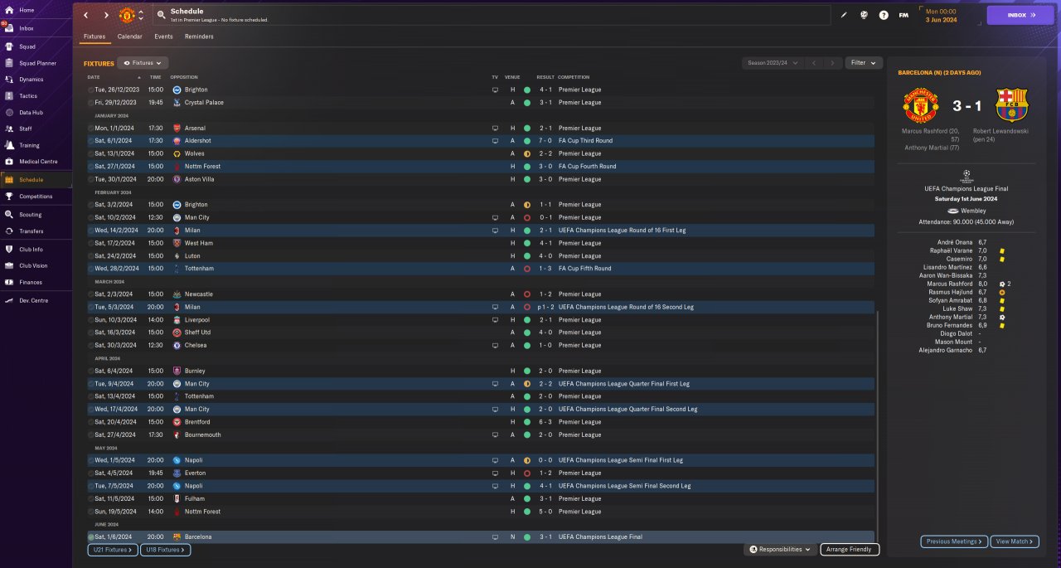Image resolution: width=1061 pixels, height=568 pixels.
Task: Toggle the selector for Sat, 6/4/2024 Burnley row
Action: click(91, 371)
